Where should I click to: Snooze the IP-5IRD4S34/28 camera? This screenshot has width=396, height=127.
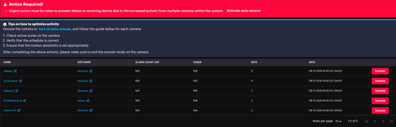pyautogui.click(x=380, y=101)
